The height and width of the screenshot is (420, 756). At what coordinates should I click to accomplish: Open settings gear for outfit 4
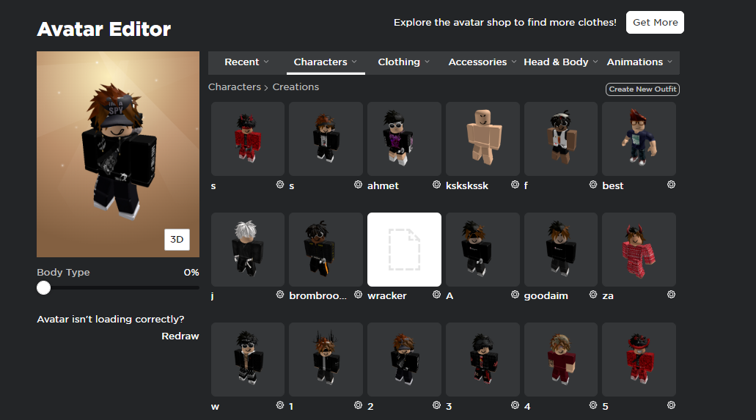tap(593, 405)
